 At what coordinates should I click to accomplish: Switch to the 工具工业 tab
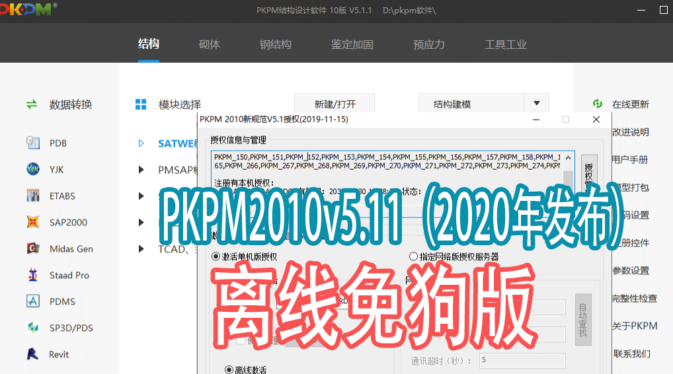point(506,44)
